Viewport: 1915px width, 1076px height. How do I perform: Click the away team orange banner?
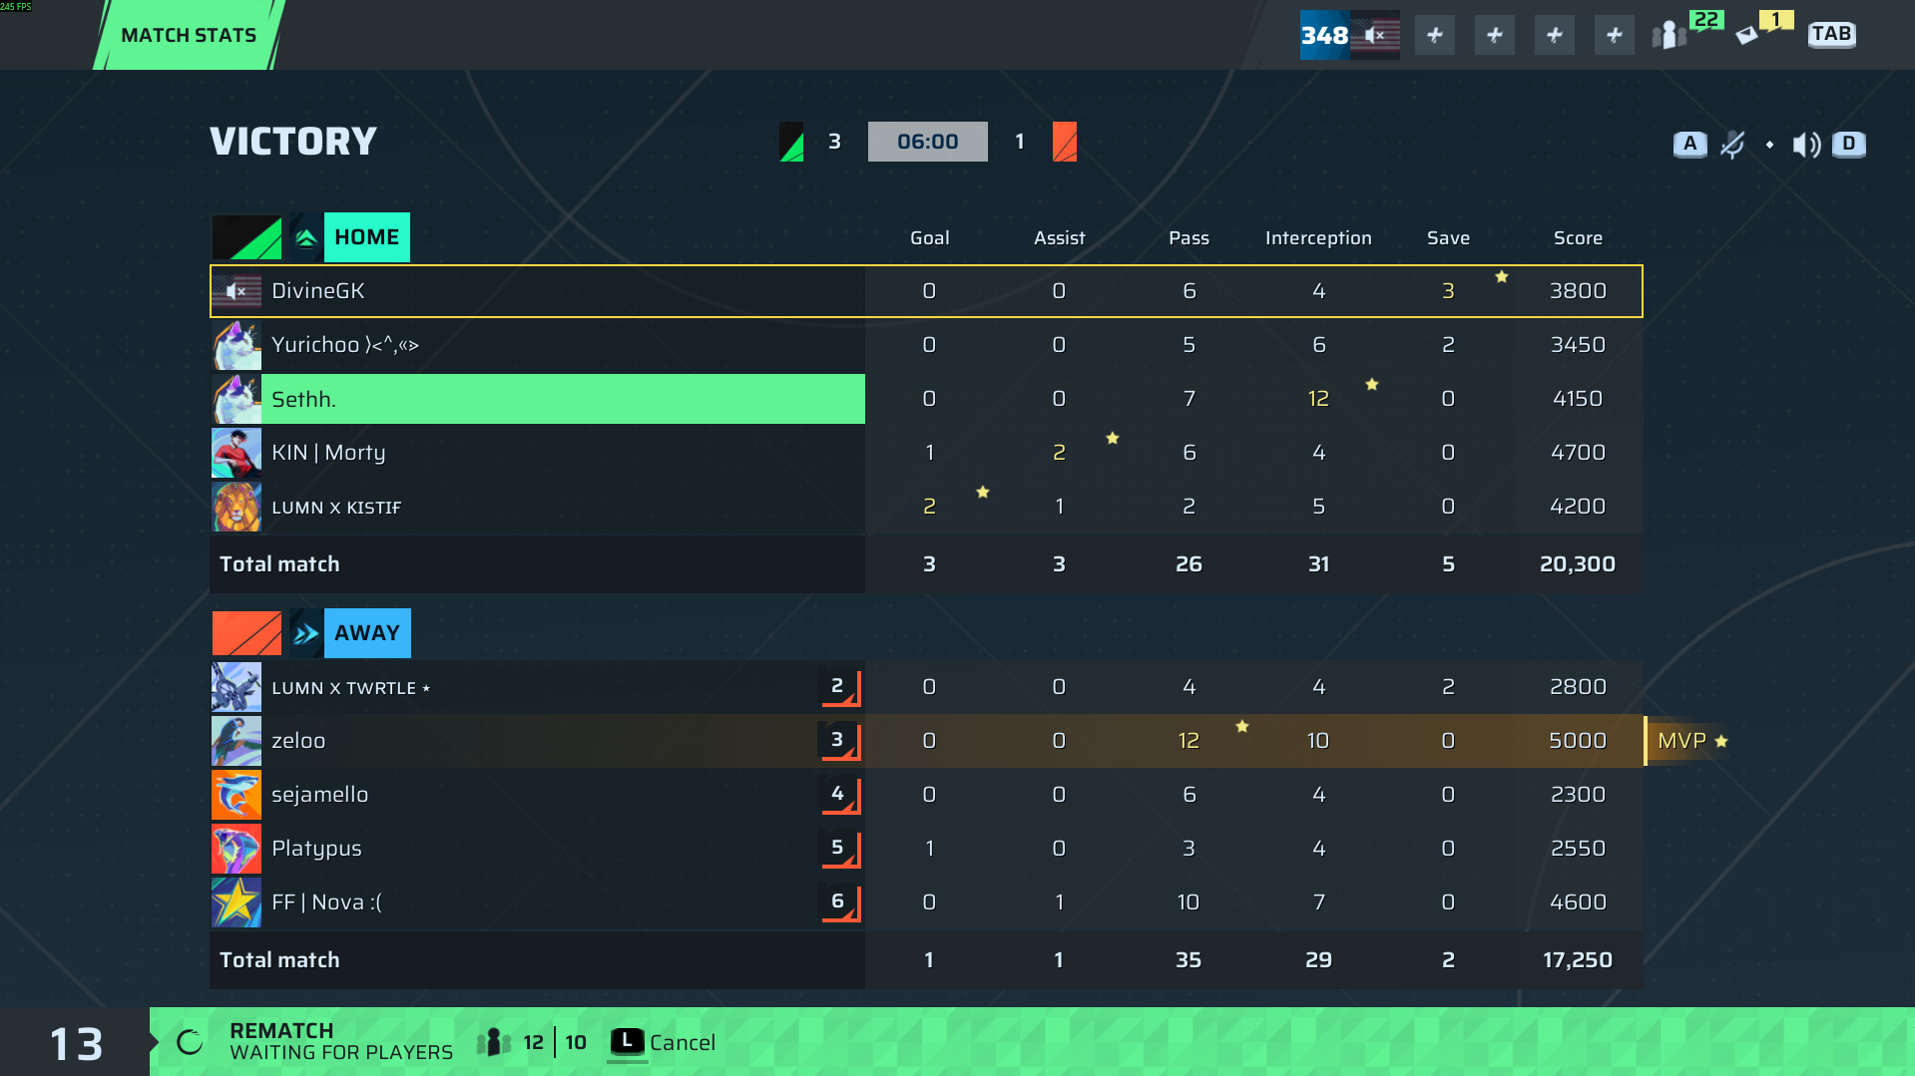pyautogui.click(x=246, y=633)
